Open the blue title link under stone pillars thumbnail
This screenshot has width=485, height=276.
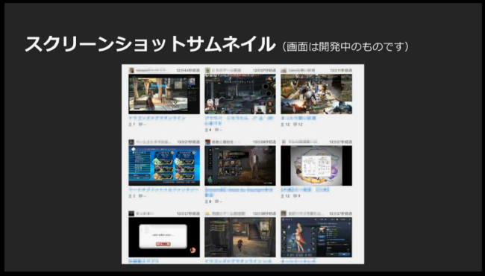tap(157, 119)
